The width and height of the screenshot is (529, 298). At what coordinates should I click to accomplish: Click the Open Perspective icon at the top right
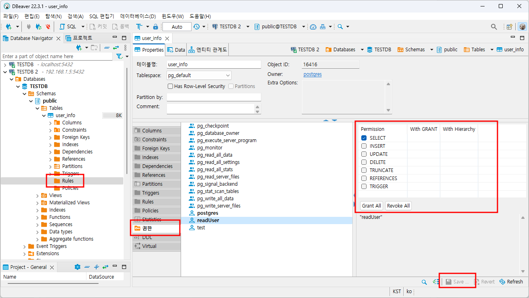click(510, 27)
